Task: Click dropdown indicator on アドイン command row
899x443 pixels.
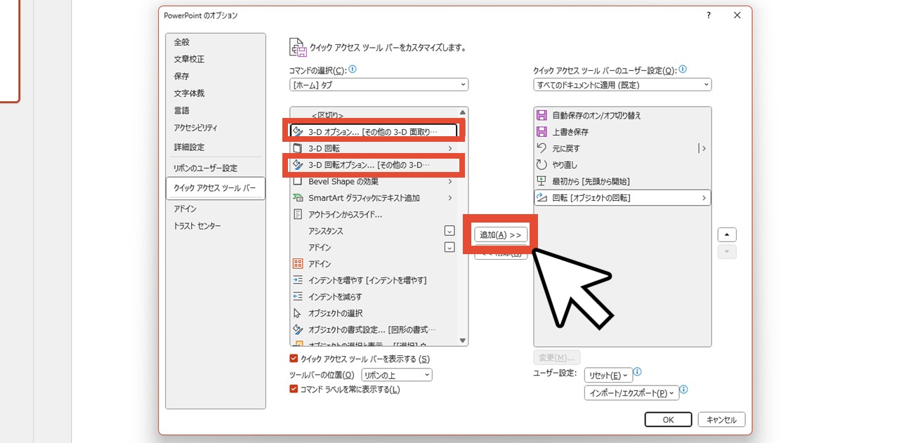Action: [x=449, y=247]
